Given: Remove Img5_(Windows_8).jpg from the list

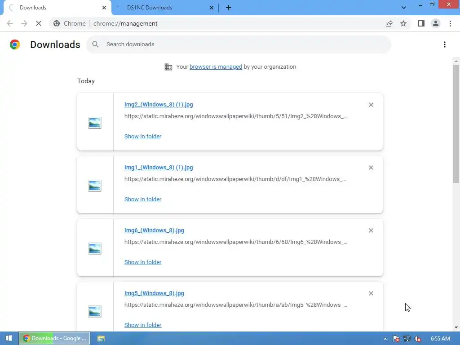Looking at the screenshot, I should pos(371,293).
